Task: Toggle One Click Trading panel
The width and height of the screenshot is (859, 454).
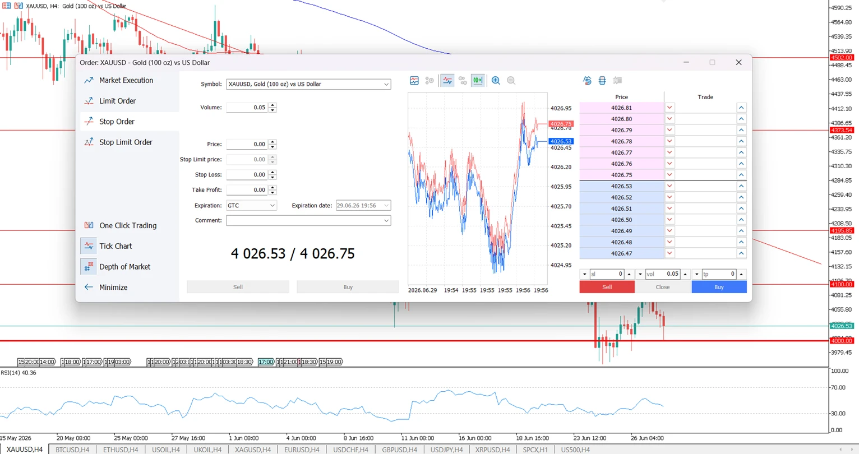Action: 128,225
